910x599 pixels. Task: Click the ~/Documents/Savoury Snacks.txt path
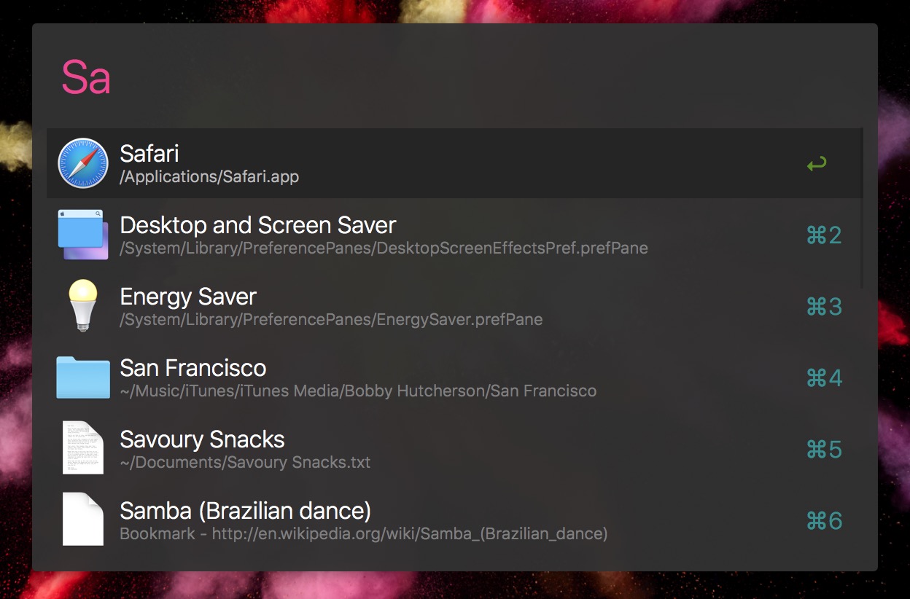pyautogui.click(x=245, y=462)
